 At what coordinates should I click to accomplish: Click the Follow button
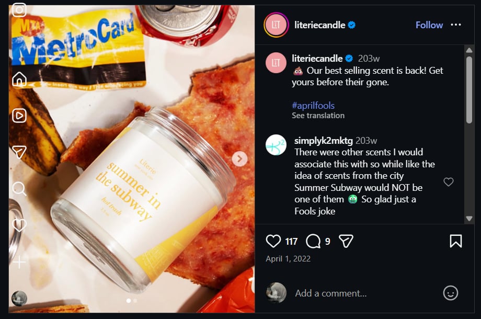pyautogui.click(x=429, y=25)
